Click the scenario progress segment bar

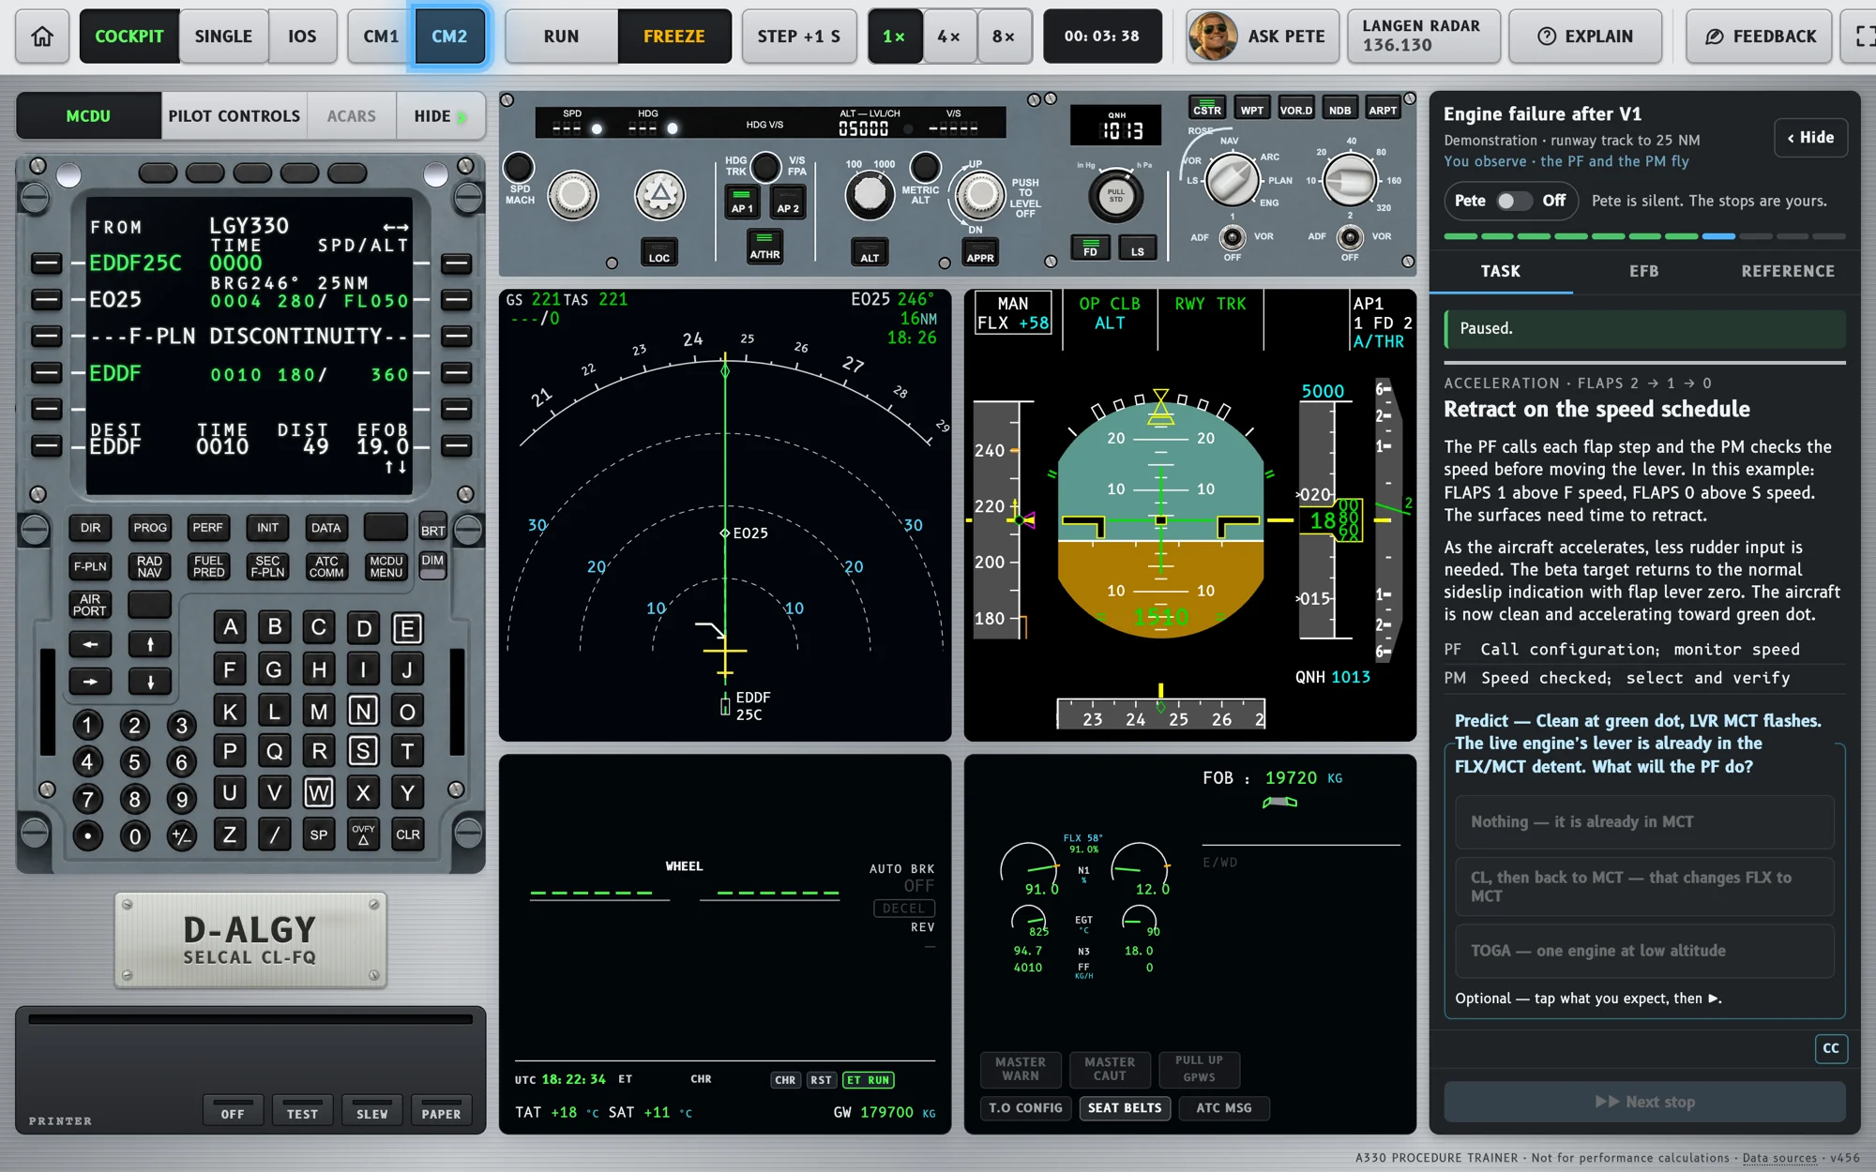click(1644, 236)
